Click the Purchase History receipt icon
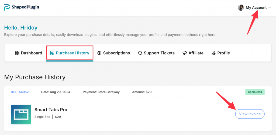Viewport: 276px width, 135px height. 52,53
